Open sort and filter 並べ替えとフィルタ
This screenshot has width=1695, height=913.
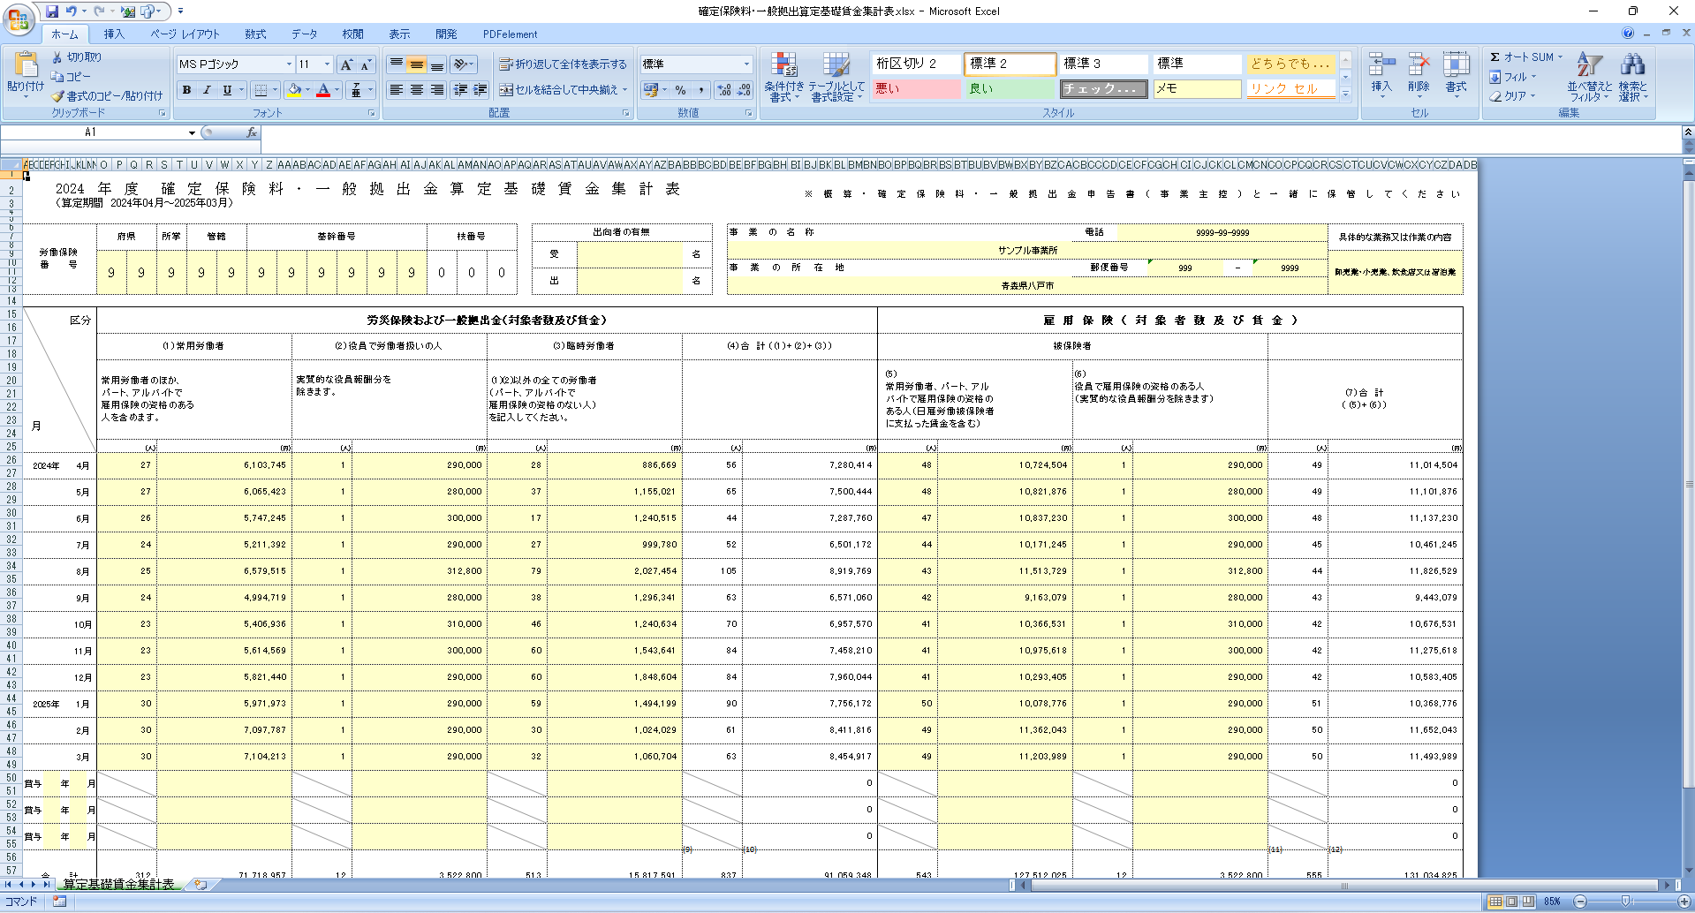coord(1590,77)
